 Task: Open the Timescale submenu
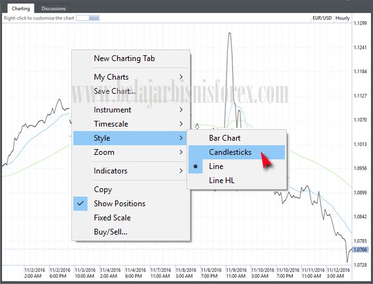[x=131, y=124]
